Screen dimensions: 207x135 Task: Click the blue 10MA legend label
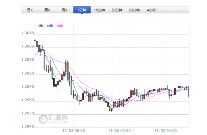click(50, 26)
